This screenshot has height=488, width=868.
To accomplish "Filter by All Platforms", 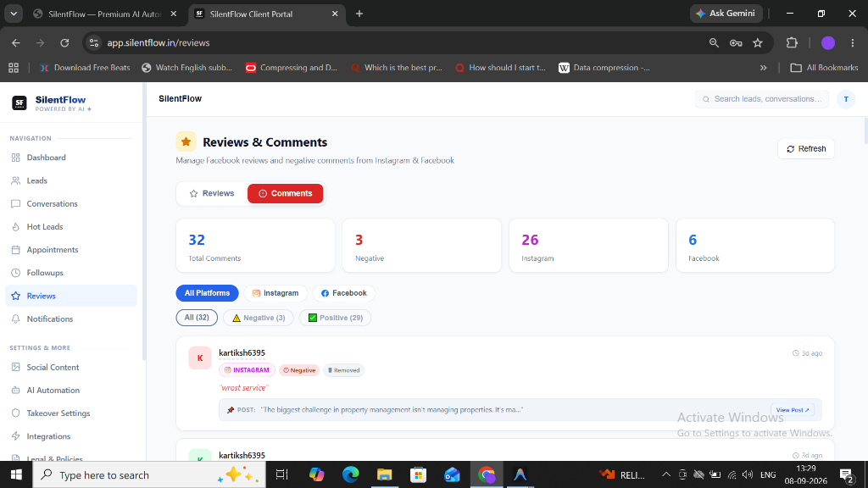I will [207, 293].
